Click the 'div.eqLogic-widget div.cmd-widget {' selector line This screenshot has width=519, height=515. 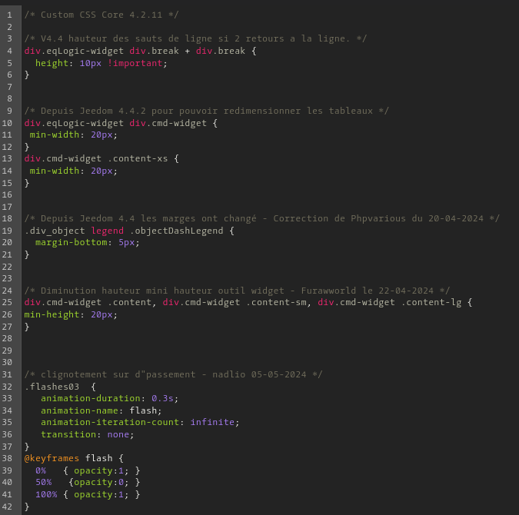click(x=121, y=123)
